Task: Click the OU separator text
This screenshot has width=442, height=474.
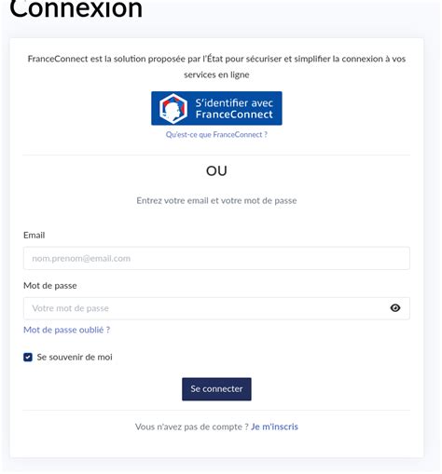Action: pos(216,171)
